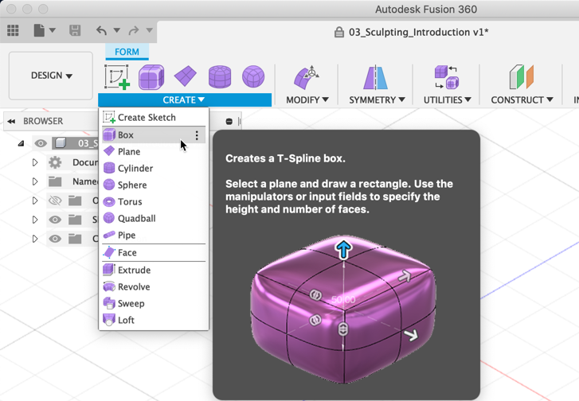This screenshot has width=579, height=401.
Task: Click the 03_Sculpting_Introduction v1* document tab
Action: tap(418, 33)
